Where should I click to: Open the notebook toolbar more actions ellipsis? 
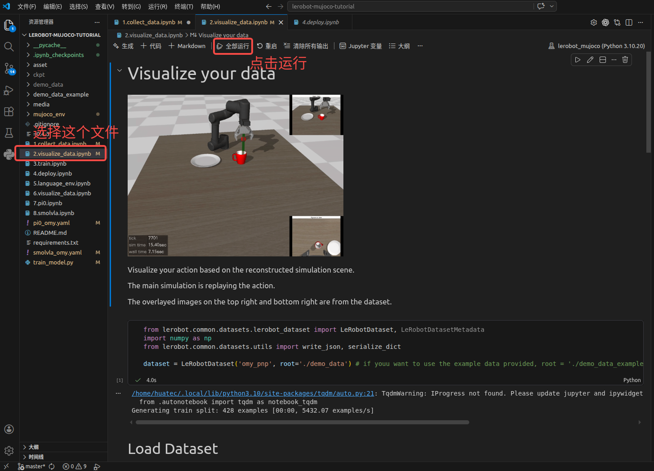point(420,46)
